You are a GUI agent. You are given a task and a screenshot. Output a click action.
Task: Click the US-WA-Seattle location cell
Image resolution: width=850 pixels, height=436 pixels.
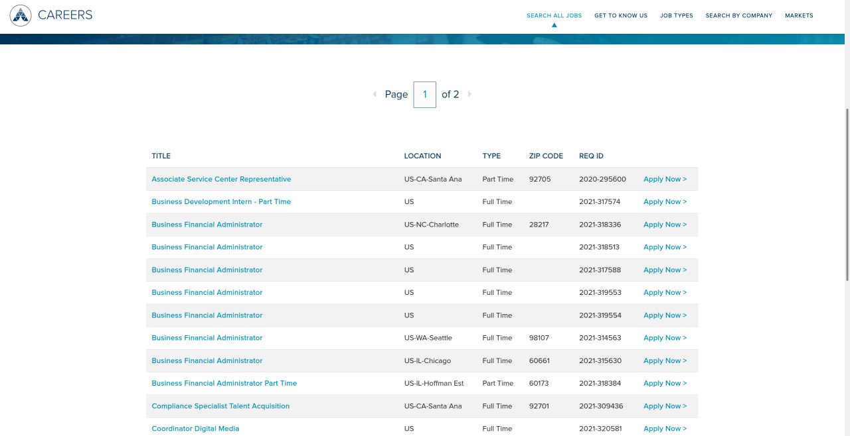pos(428,338)
